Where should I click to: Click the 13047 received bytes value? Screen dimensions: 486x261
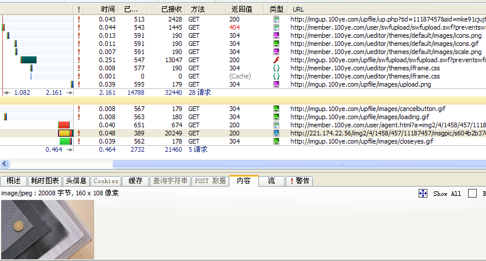pos(174,60)
